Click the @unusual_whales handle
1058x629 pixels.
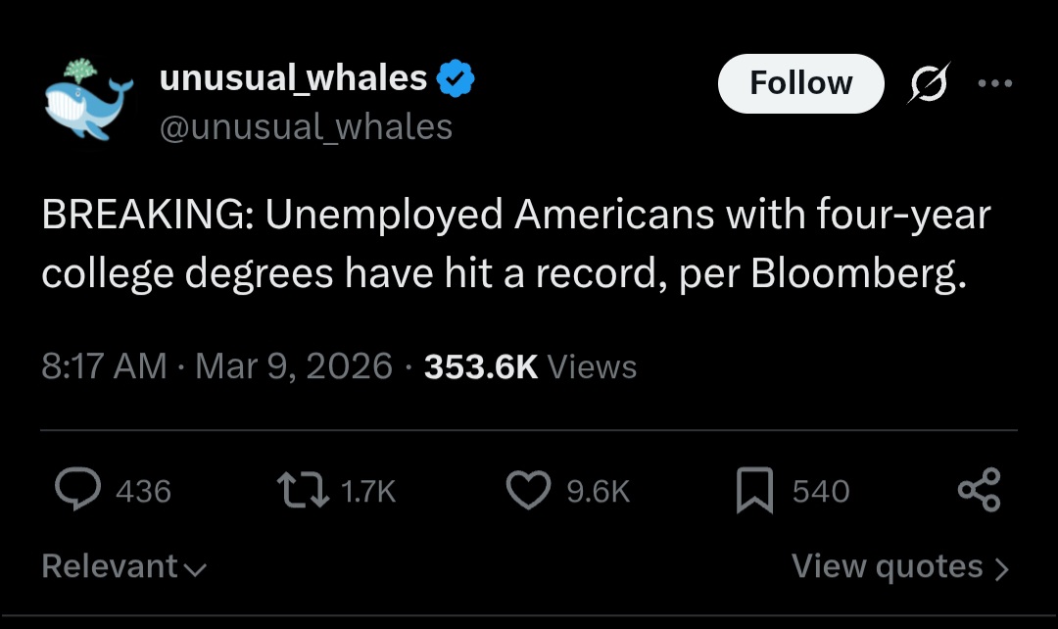click(306, 126)
